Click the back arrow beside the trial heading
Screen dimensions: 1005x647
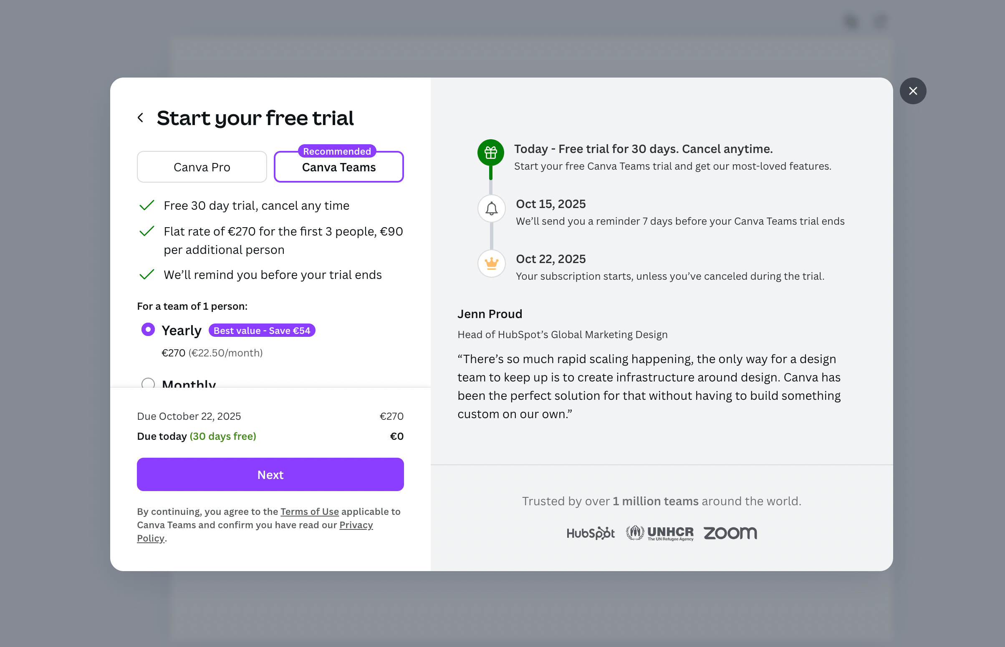click(141, 118)
